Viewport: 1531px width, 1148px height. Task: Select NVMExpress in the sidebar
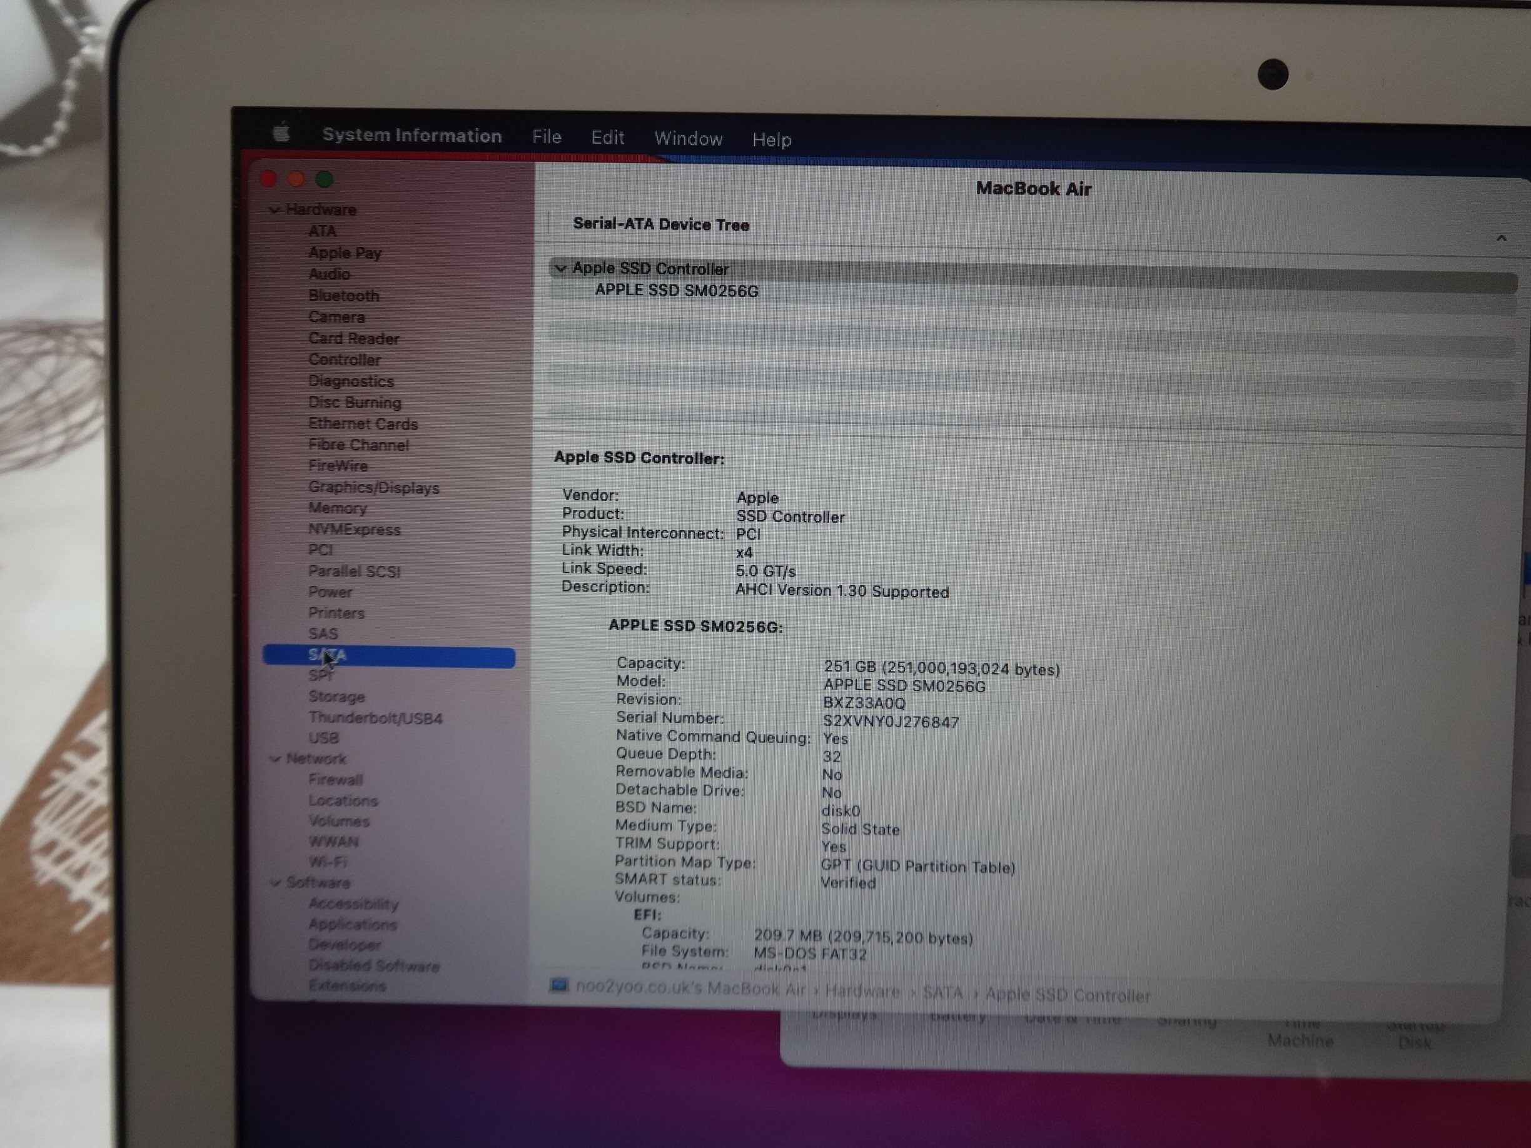(355, 530)
